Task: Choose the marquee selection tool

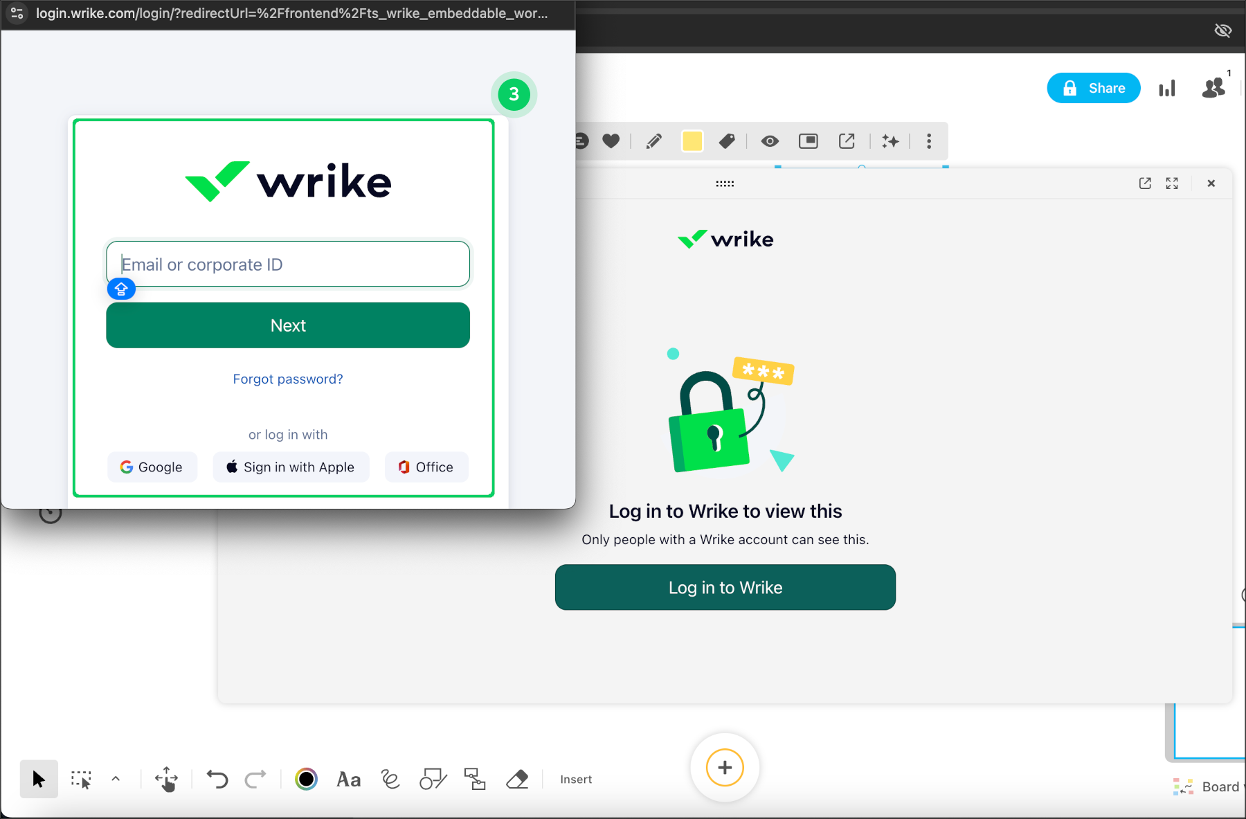Action: pos(81,780)
